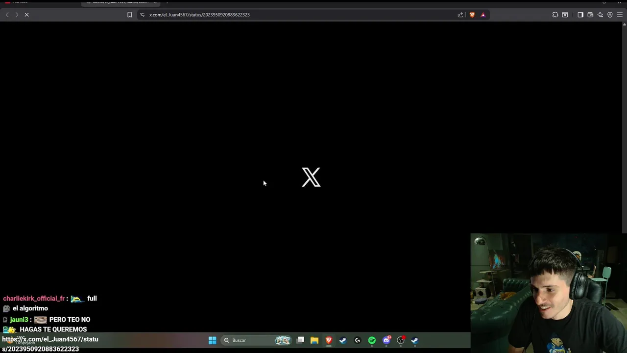
Task: Open the tab search icon beside Extensions
Action: (x=565, y=15)
